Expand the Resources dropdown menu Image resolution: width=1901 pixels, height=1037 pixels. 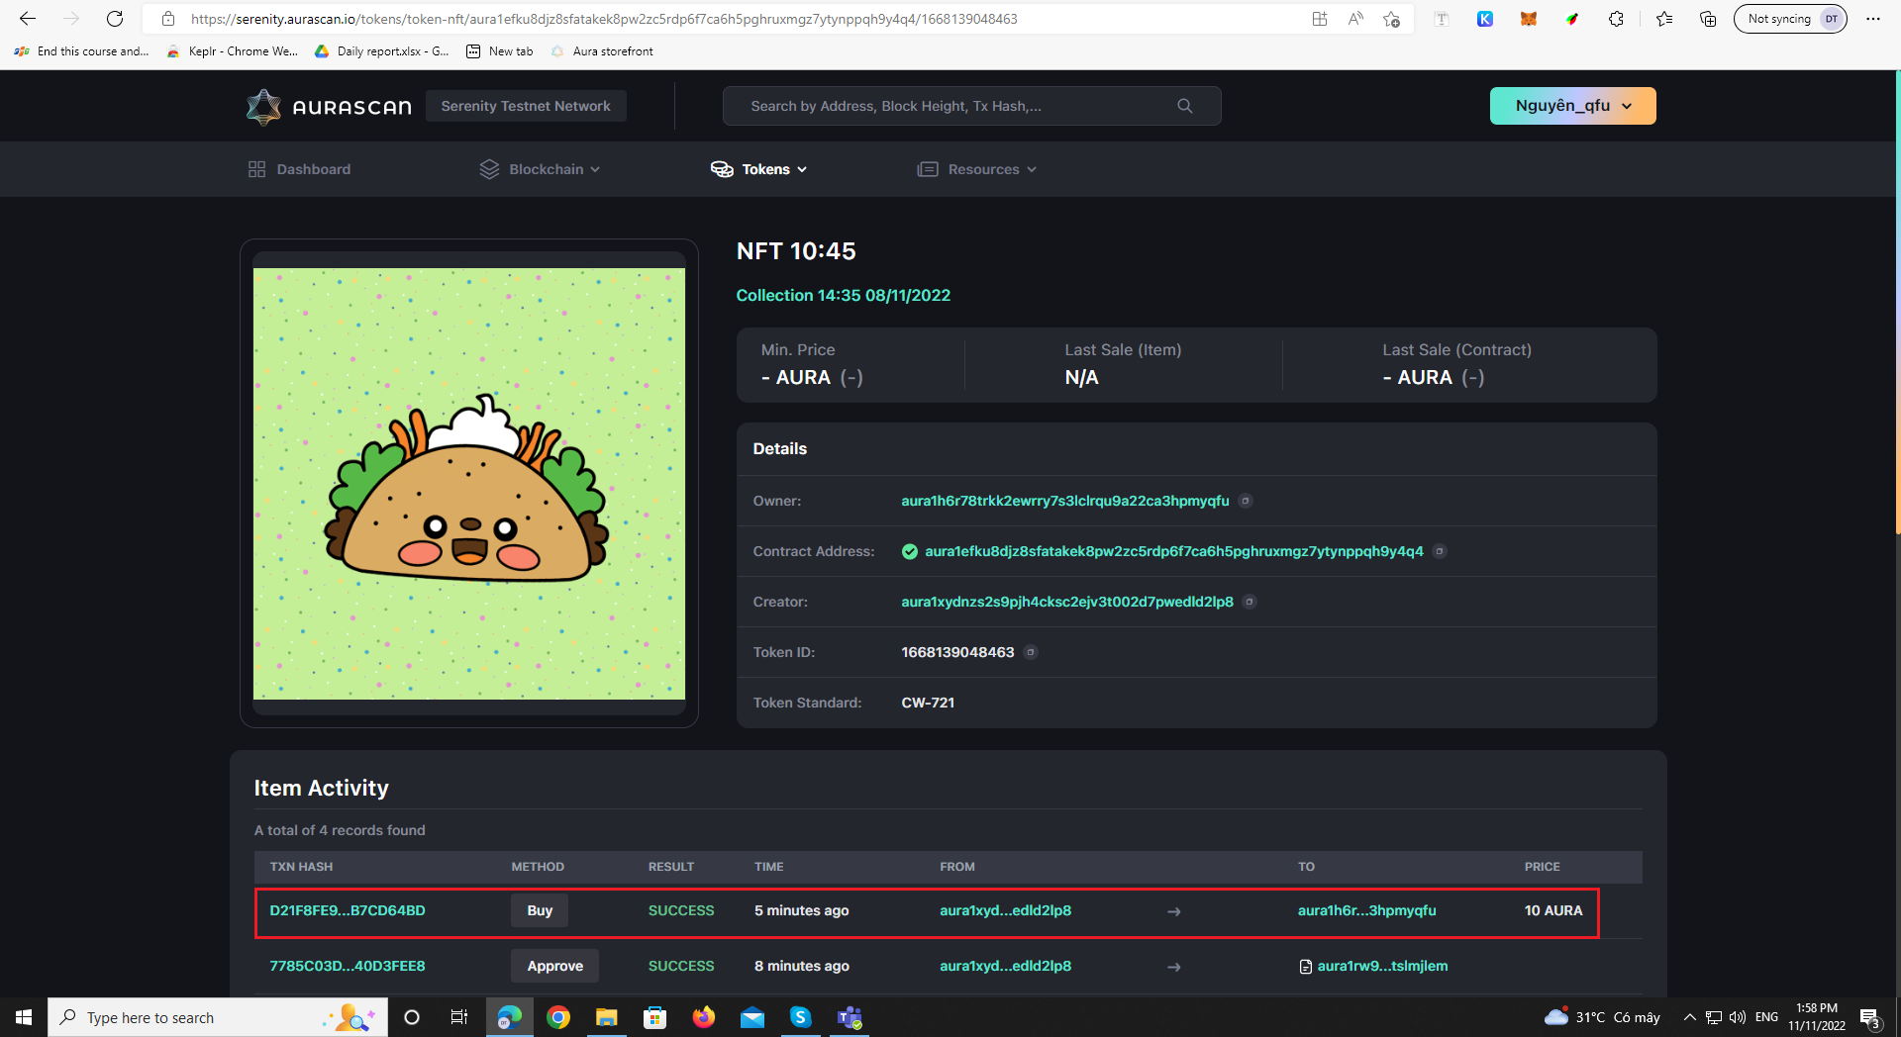click(x=984, y=168)
